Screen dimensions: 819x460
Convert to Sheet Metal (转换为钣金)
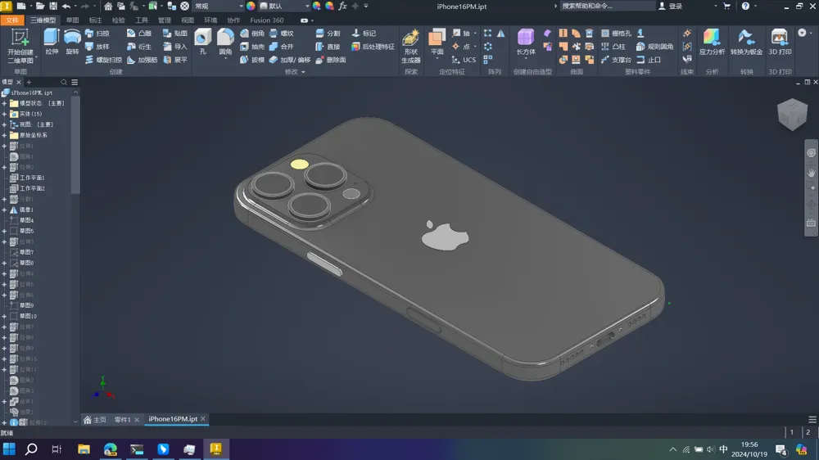(746, 43)
